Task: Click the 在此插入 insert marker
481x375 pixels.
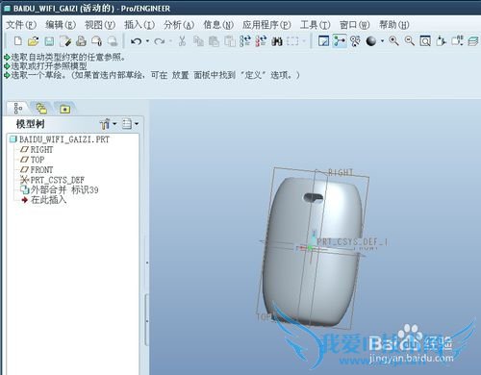Action: click(x=44, y=200)
